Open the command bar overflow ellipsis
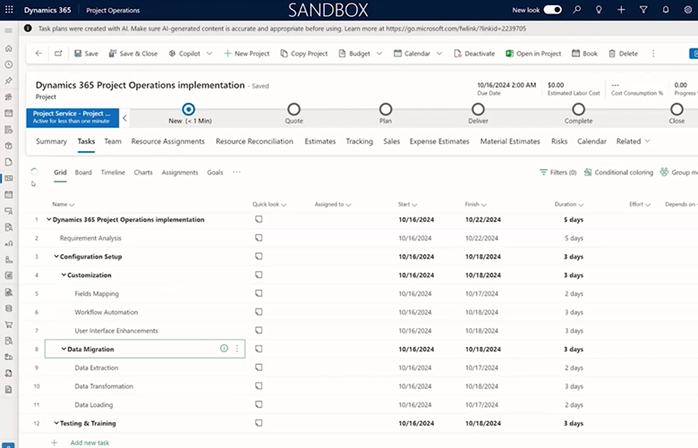698x448 pixels. coord(653,54)
